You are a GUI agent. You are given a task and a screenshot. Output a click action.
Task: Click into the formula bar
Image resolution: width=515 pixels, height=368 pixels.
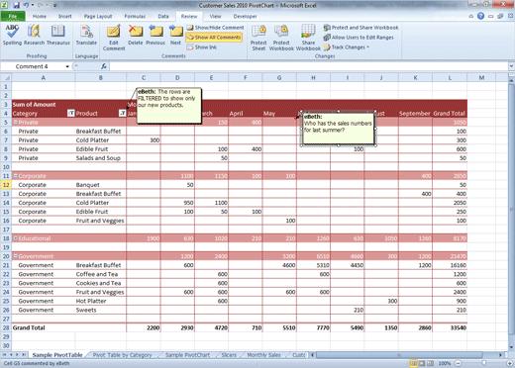[309, 66]
